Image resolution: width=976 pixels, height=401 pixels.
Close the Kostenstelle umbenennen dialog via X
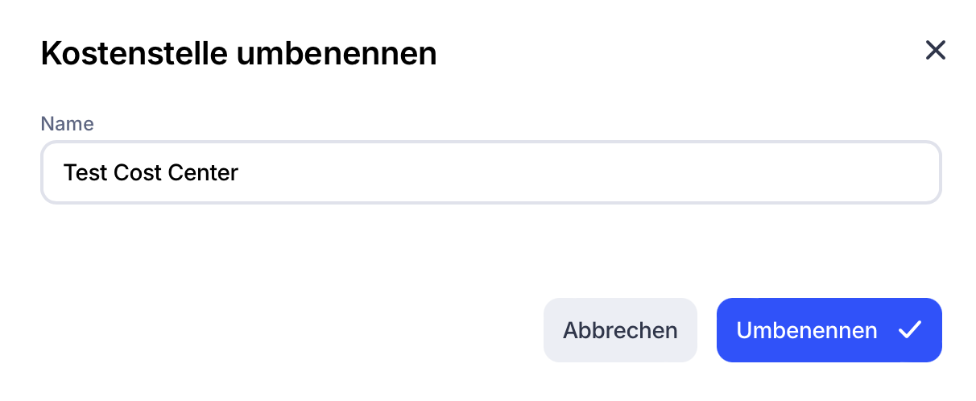(x=935, y=51)
